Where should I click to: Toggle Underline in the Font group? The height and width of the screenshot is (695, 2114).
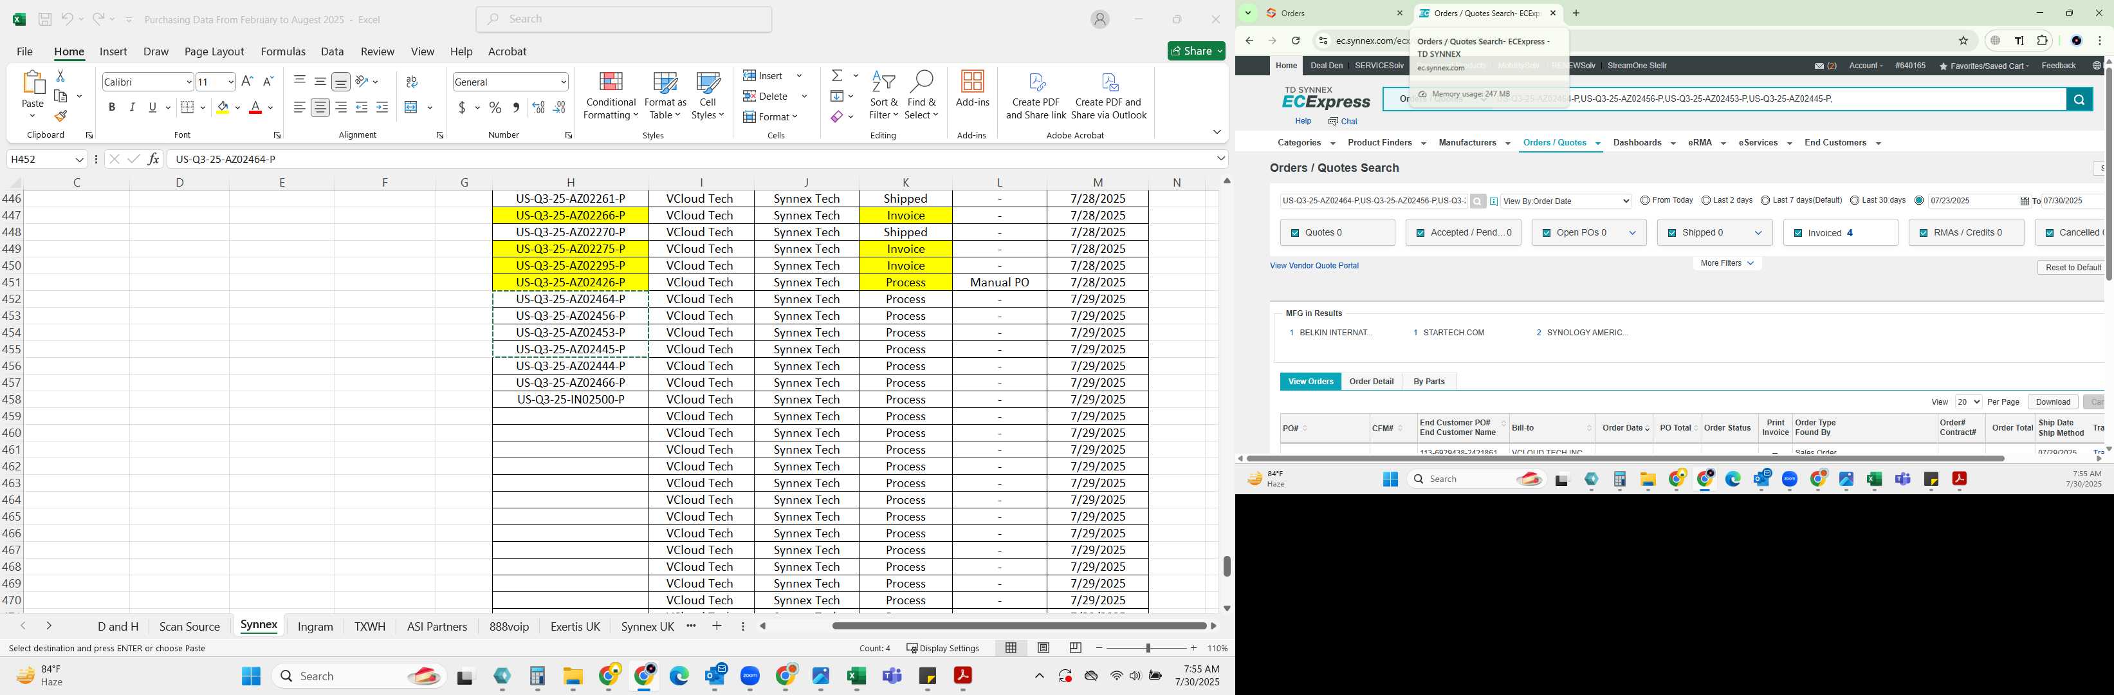(152, 107)
